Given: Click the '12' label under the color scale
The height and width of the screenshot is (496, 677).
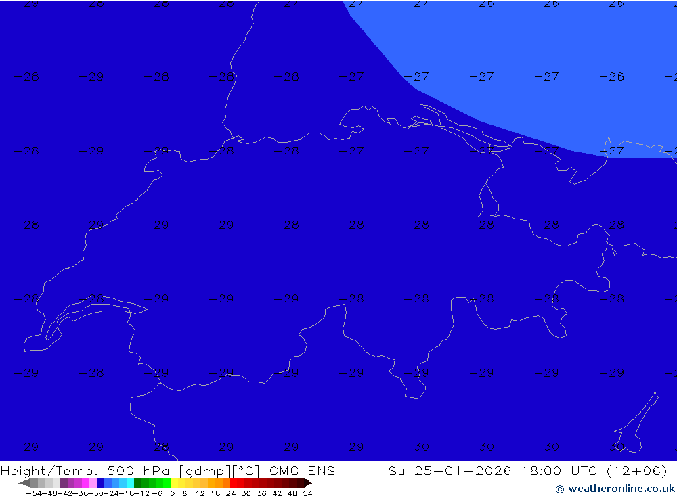Looking at the screenshot, I should 200,493.
